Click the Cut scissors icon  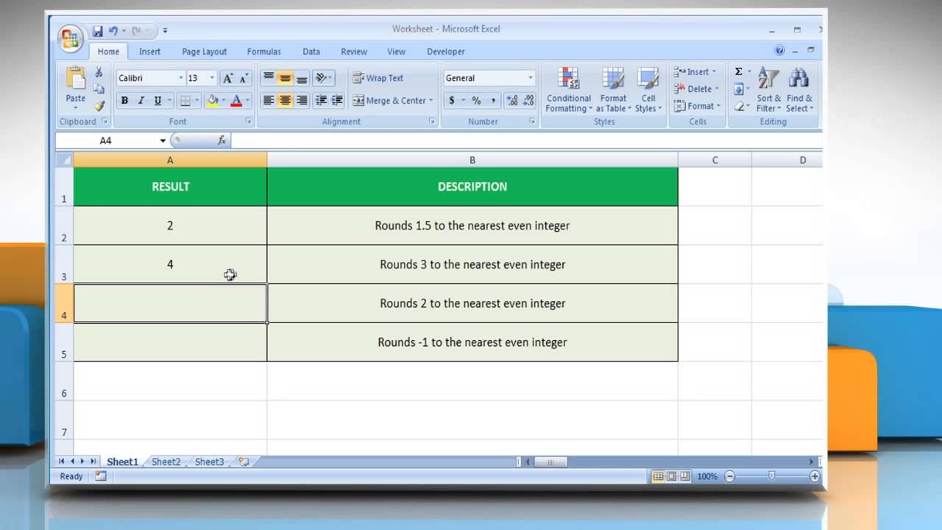[x=99, y=72]
